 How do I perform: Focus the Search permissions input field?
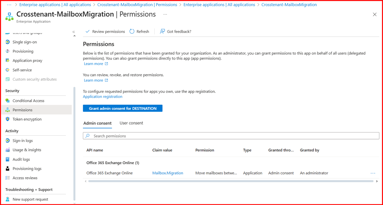231,136
